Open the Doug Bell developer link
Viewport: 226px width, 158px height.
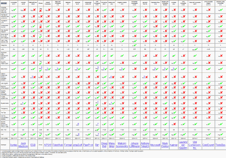tap(104, 145)
